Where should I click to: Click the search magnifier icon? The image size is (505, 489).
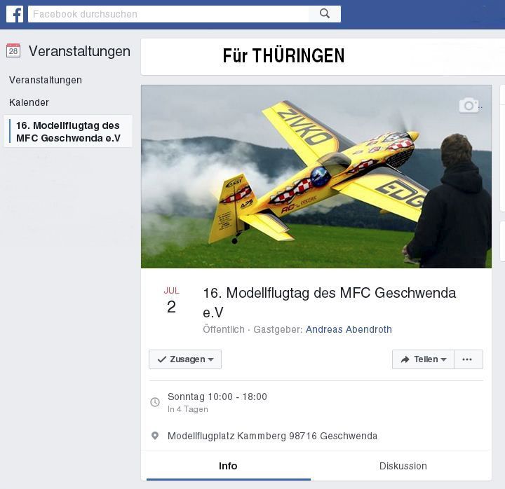(324, 14)
